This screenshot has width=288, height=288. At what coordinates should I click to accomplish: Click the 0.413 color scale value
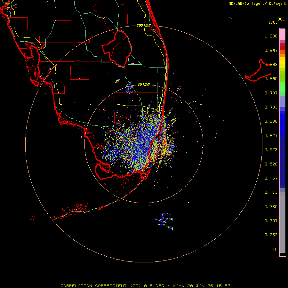(271, 192)
